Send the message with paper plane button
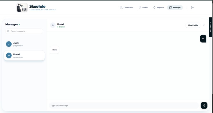 (x=204, y=105)
